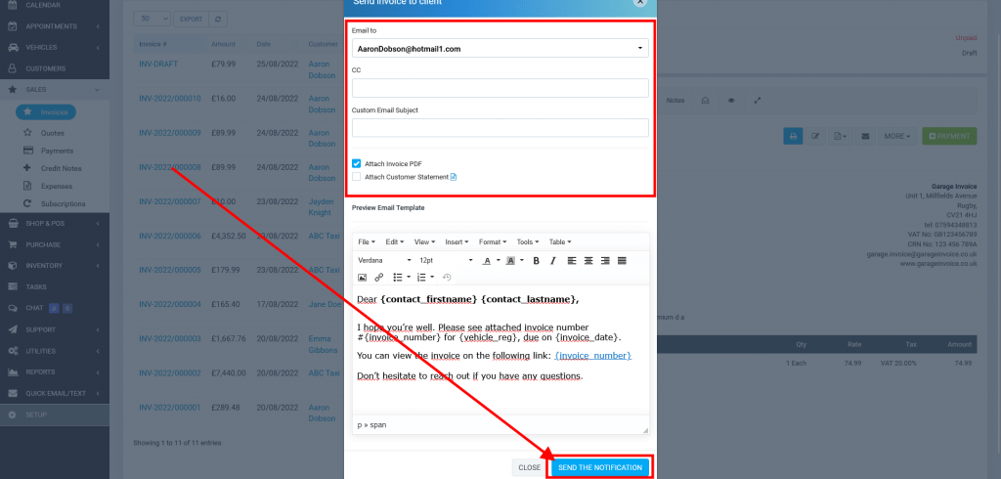Close the Send Invoice dialog with X
This screenshot has width=1001, height=479.
pyautogui.click(x=639, y=3)
